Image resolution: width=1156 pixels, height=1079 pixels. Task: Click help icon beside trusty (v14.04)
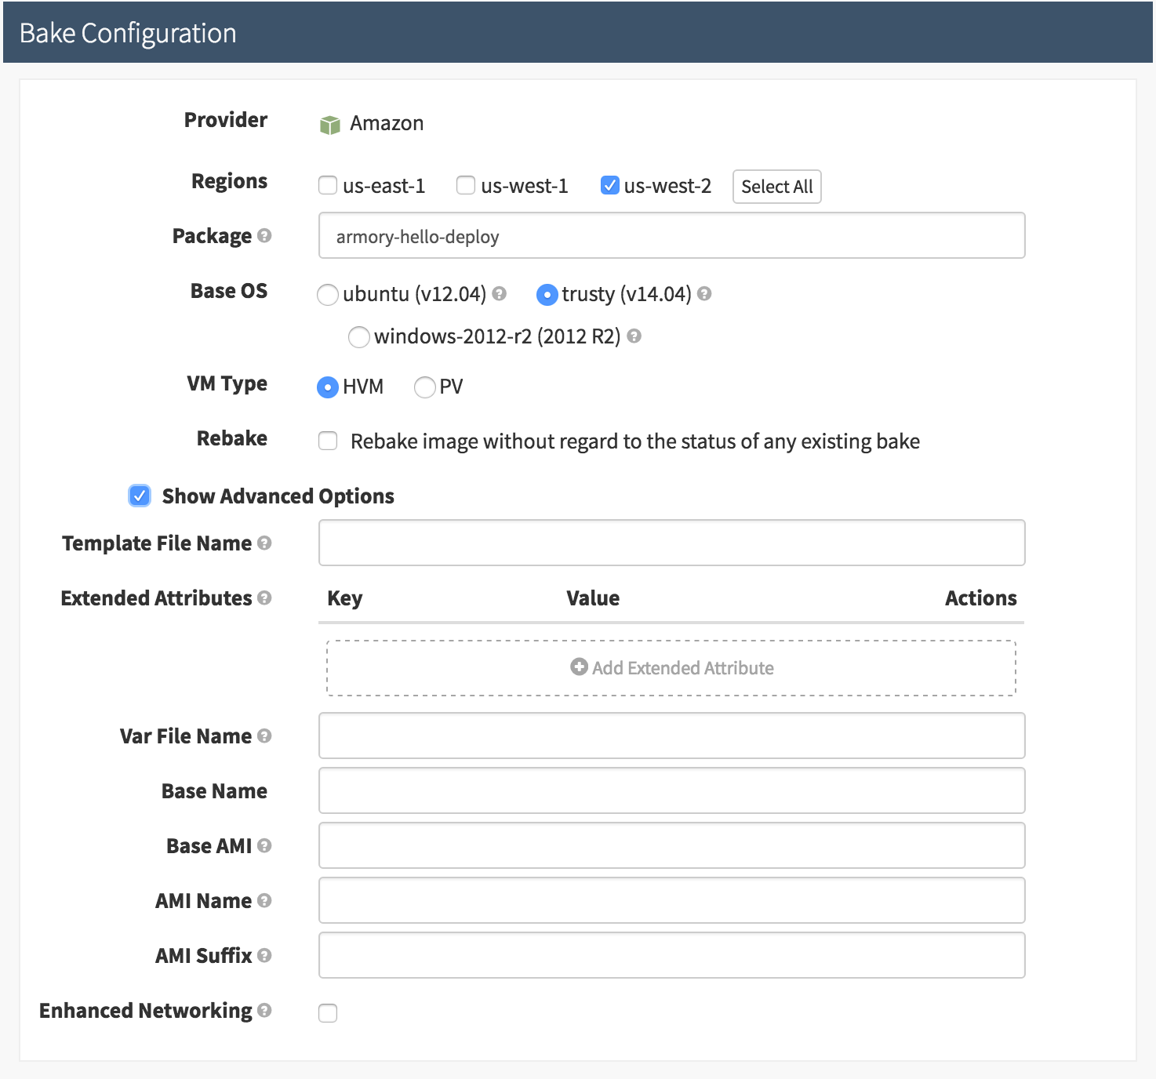pyautogui.click(x=704, y=294)
